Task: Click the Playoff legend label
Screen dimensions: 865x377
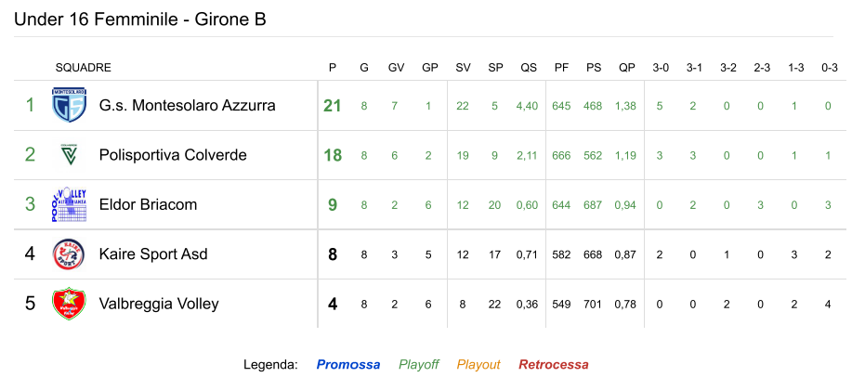Action: (x=419, y=364)
